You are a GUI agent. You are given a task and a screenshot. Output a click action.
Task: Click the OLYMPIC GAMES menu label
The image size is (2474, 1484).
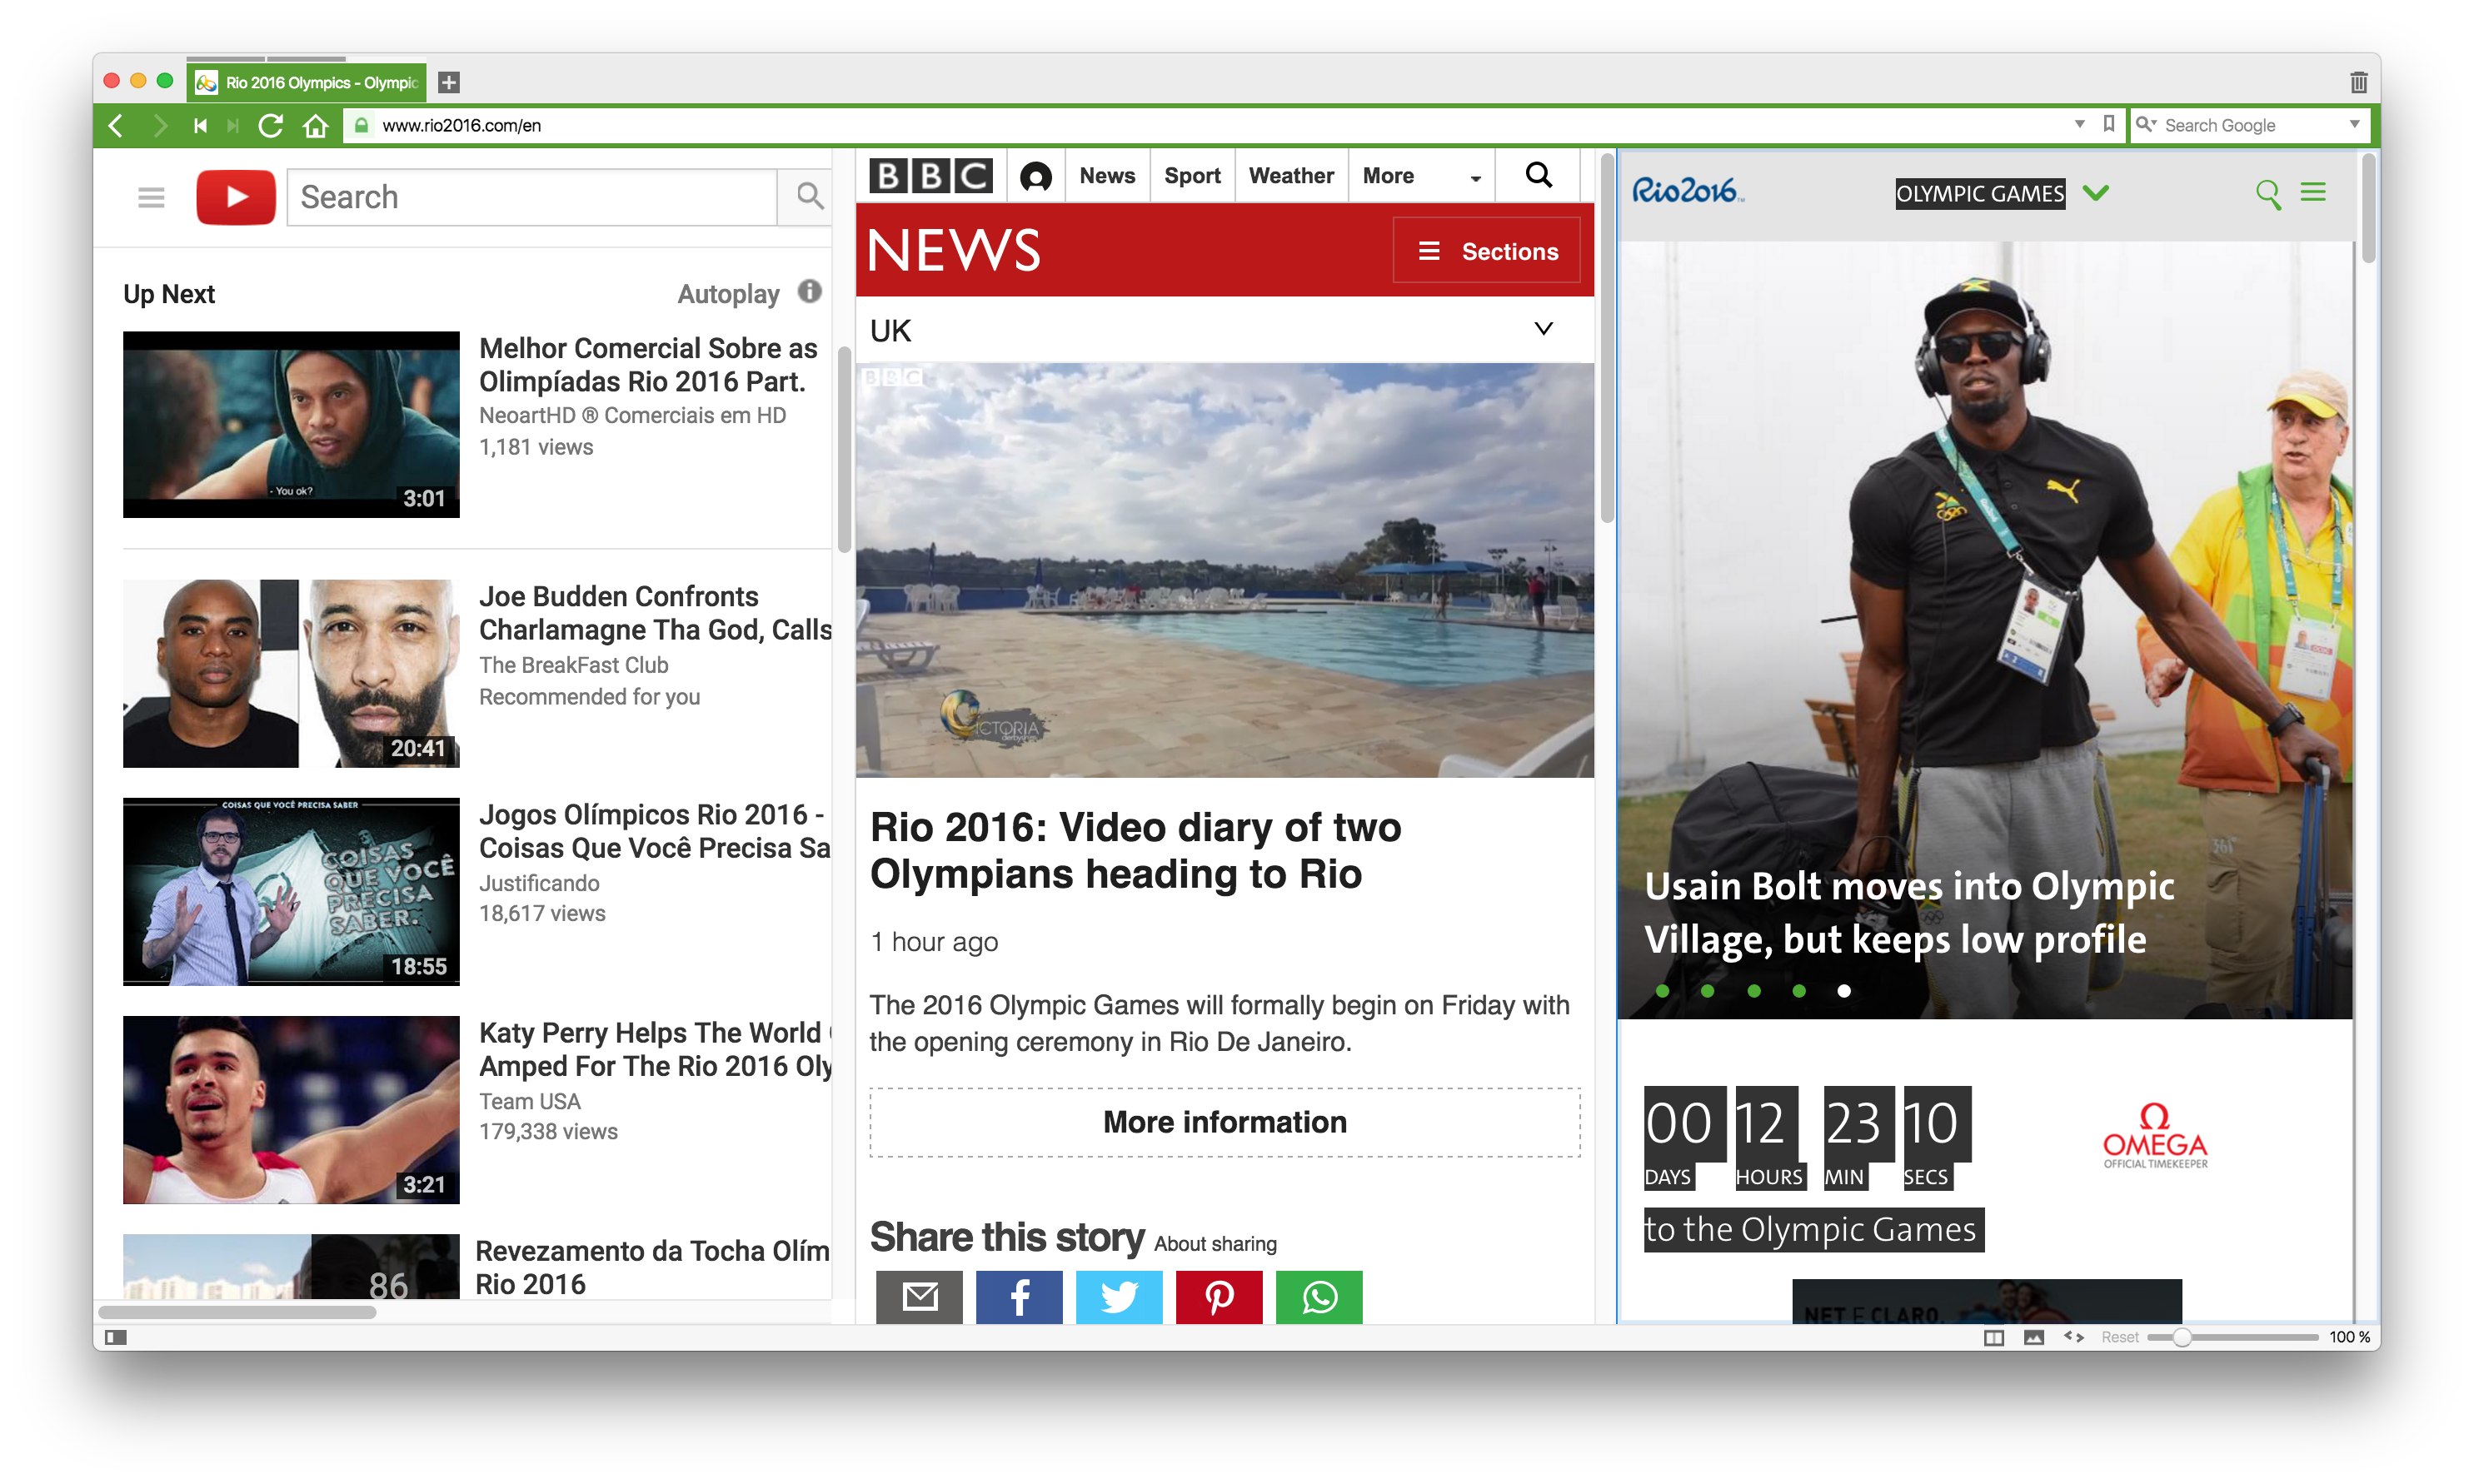point(1979,193)
